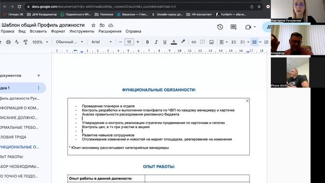Open the 100% zoom dropdown
325x183 pixels.
click(40, 42)
